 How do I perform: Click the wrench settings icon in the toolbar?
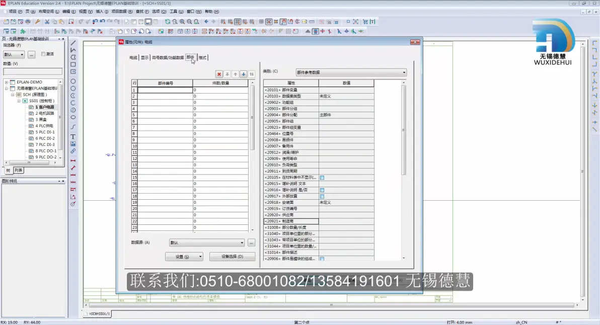(37, 22)
